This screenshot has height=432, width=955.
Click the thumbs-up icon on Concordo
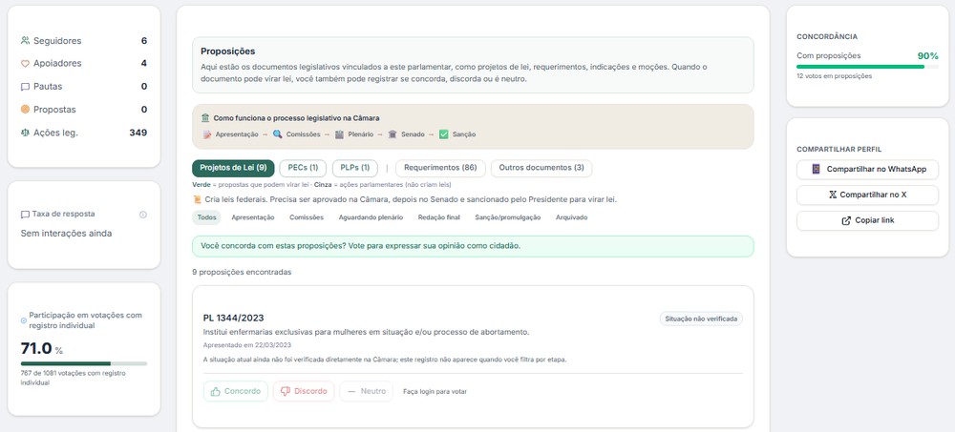tap(215, 391)
